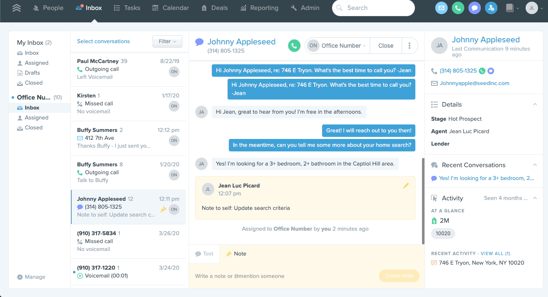This screenshot has height=297, width=548.
Task: Click the 10020 zip code tag
Action: point(443,234)
